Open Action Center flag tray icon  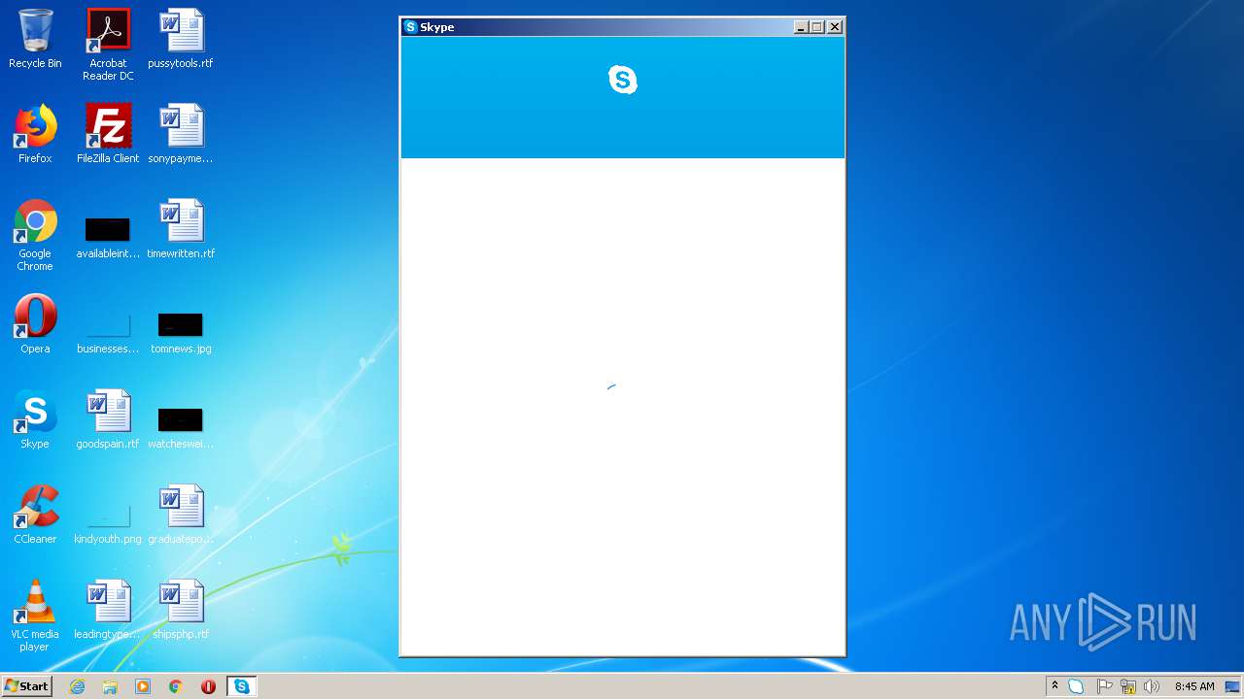(1104, 686)
